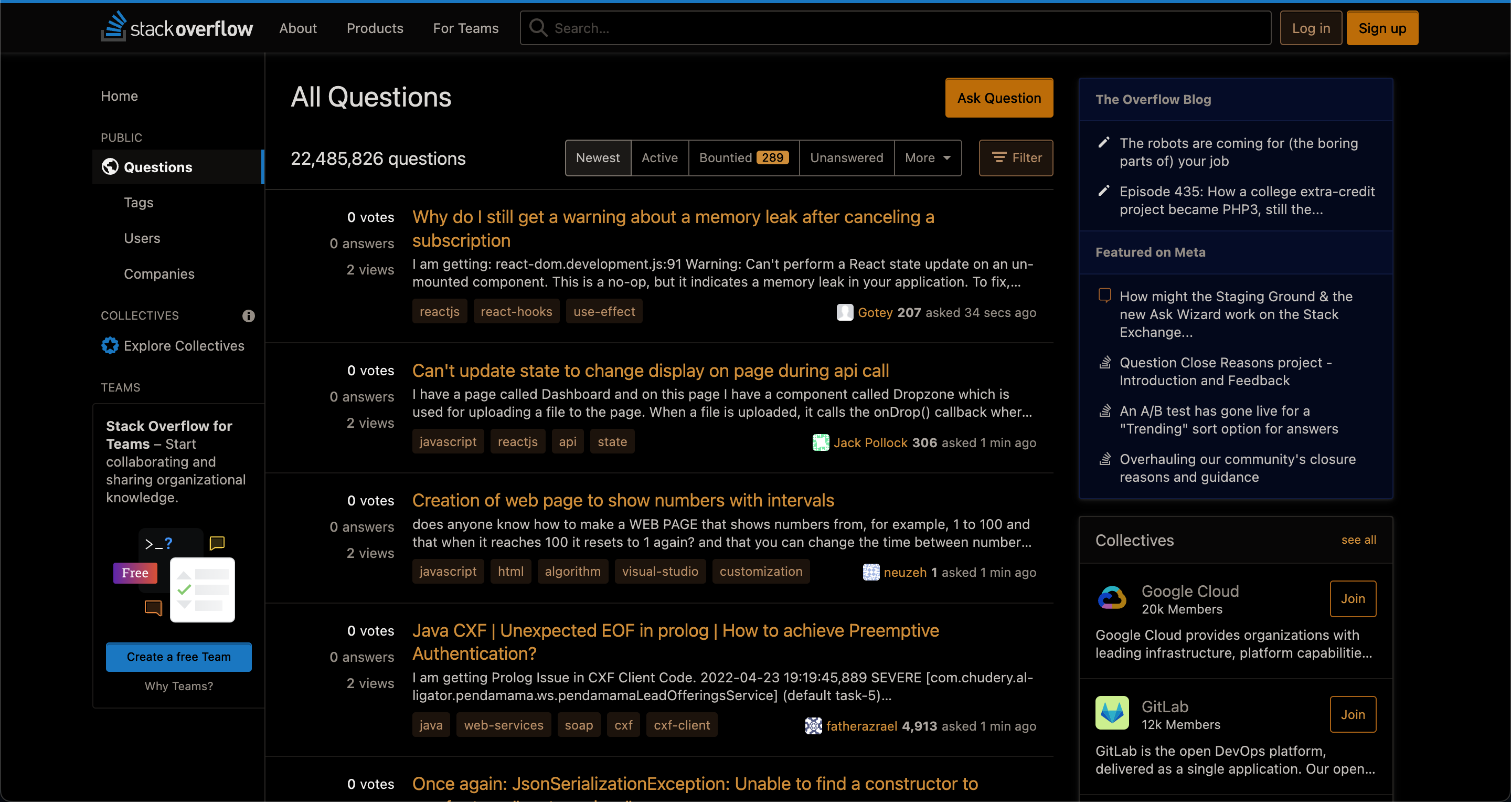The height and width of the screenshot is (802, 1511).
Task: Click the Ask Question button
Action: click(998, 98)
